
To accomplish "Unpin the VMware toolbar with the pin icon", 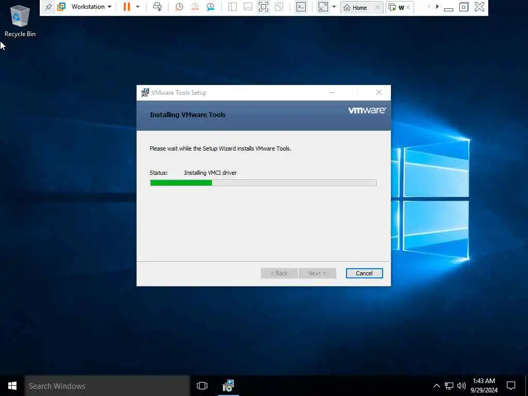I will coord(48,7).
